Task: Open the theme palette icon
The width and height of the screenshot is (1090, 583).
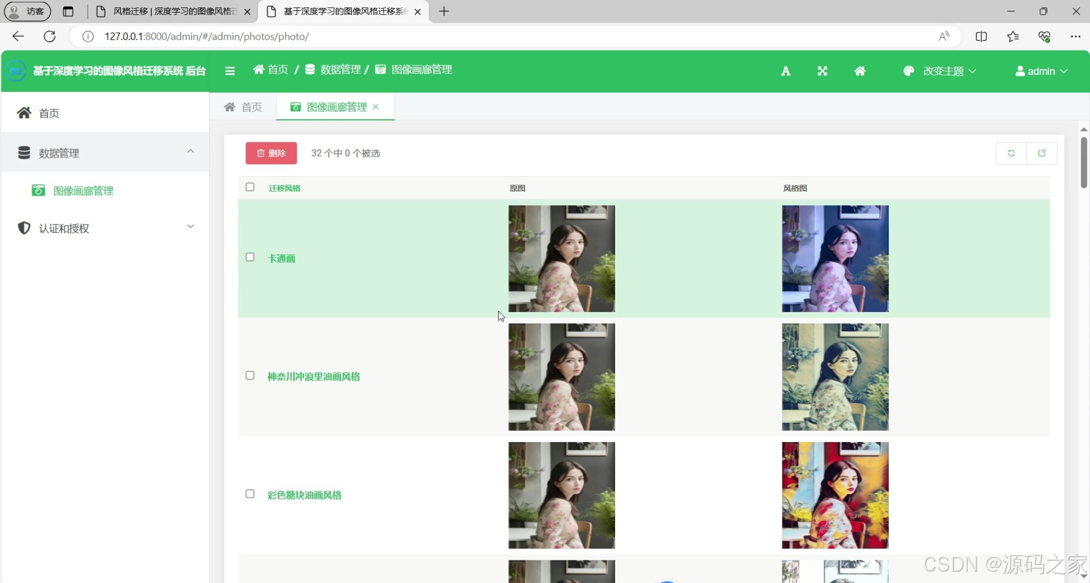Action: [x=909, y=70]
